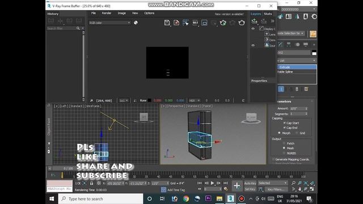The width and height of the screenshot is (363, 204).
Task: Switch to the Layers tab
Action: tap(256, 14)
